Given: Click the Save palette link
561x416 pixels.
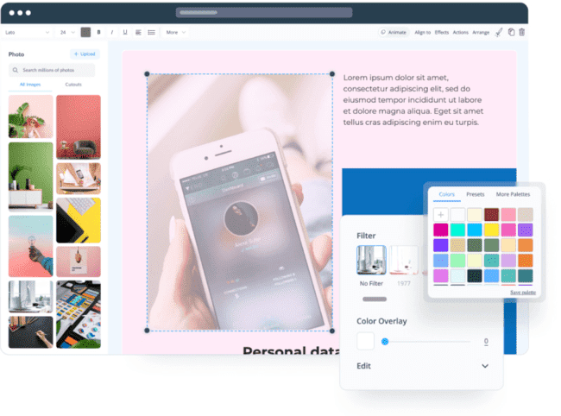Looking at the screenshot, I should click(521, 292).
